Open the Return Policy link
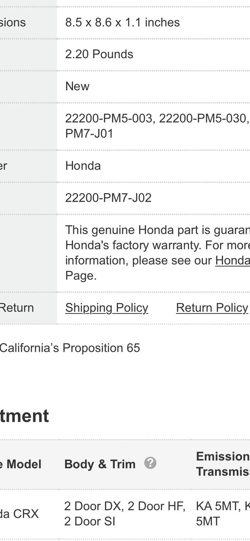This screenshot has height=541, width=250. click(x=212, y=308)
